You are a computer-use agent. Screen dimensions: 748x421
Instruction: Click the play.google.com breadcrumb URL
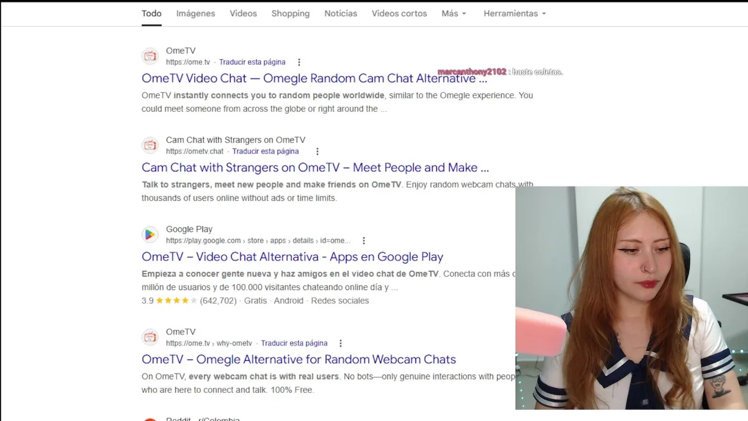[x=258, y=240]
